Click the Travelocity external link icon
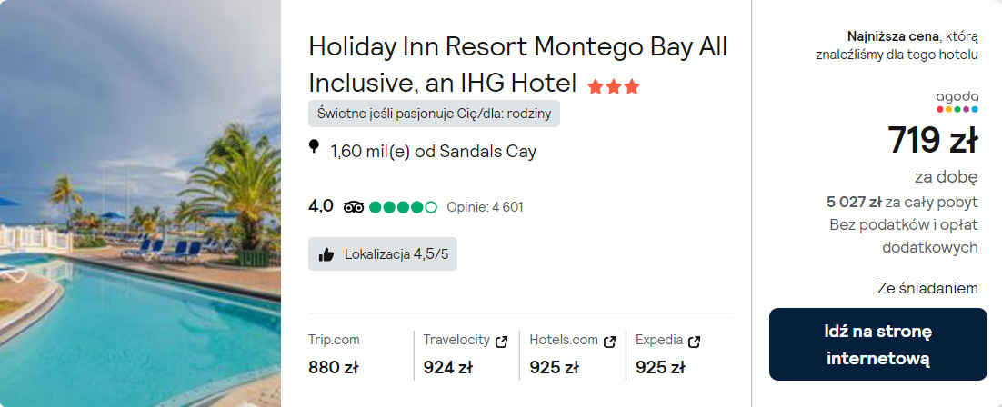 point(501,342)
